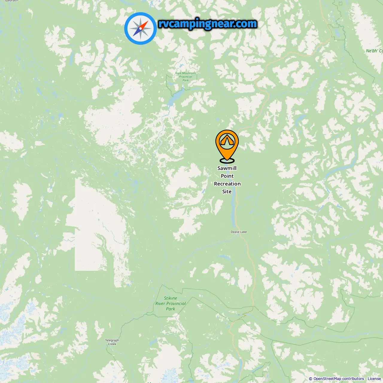383x383 pixels.
Task: Select the Sawmill Point Recreation Site label
Action: pos(227,180)
